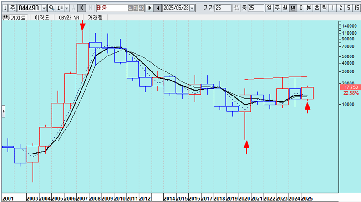361x202 pixels.
Task: Click the grayed A button
Action: click(74, 8)
